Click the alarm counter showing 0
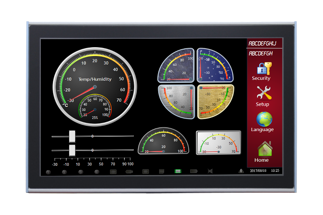Image resolution: width=323 pixels, height=215 pixels. [x=241, y=171]
